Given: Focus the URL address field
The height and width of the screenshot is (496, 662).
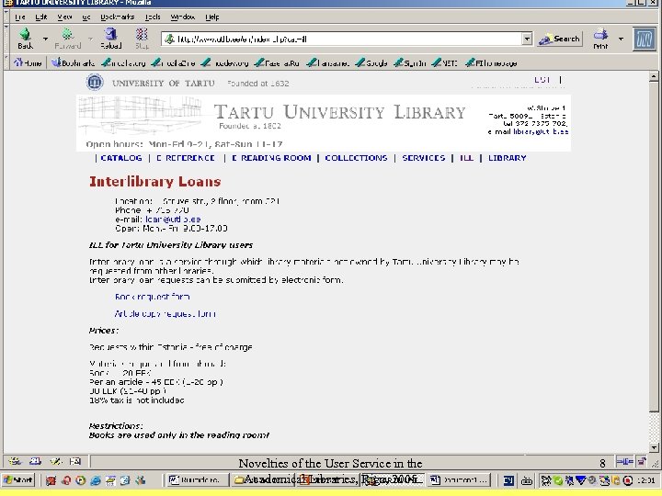Looking at the screenshot, I should (348, 39).
